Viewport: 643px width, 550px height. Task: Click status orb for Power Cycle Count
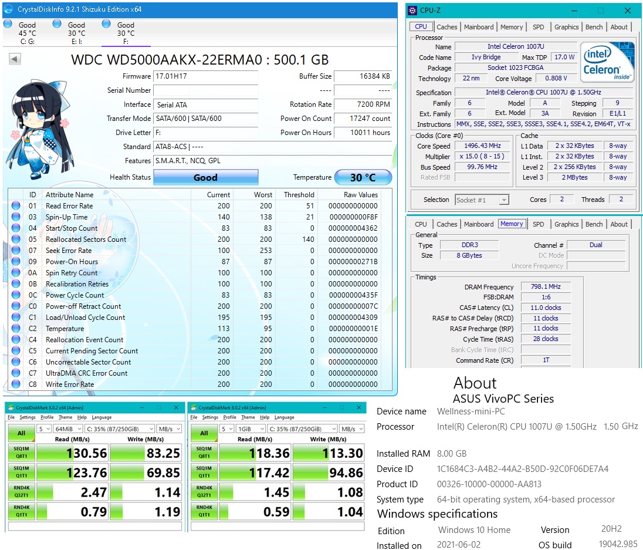16,295
